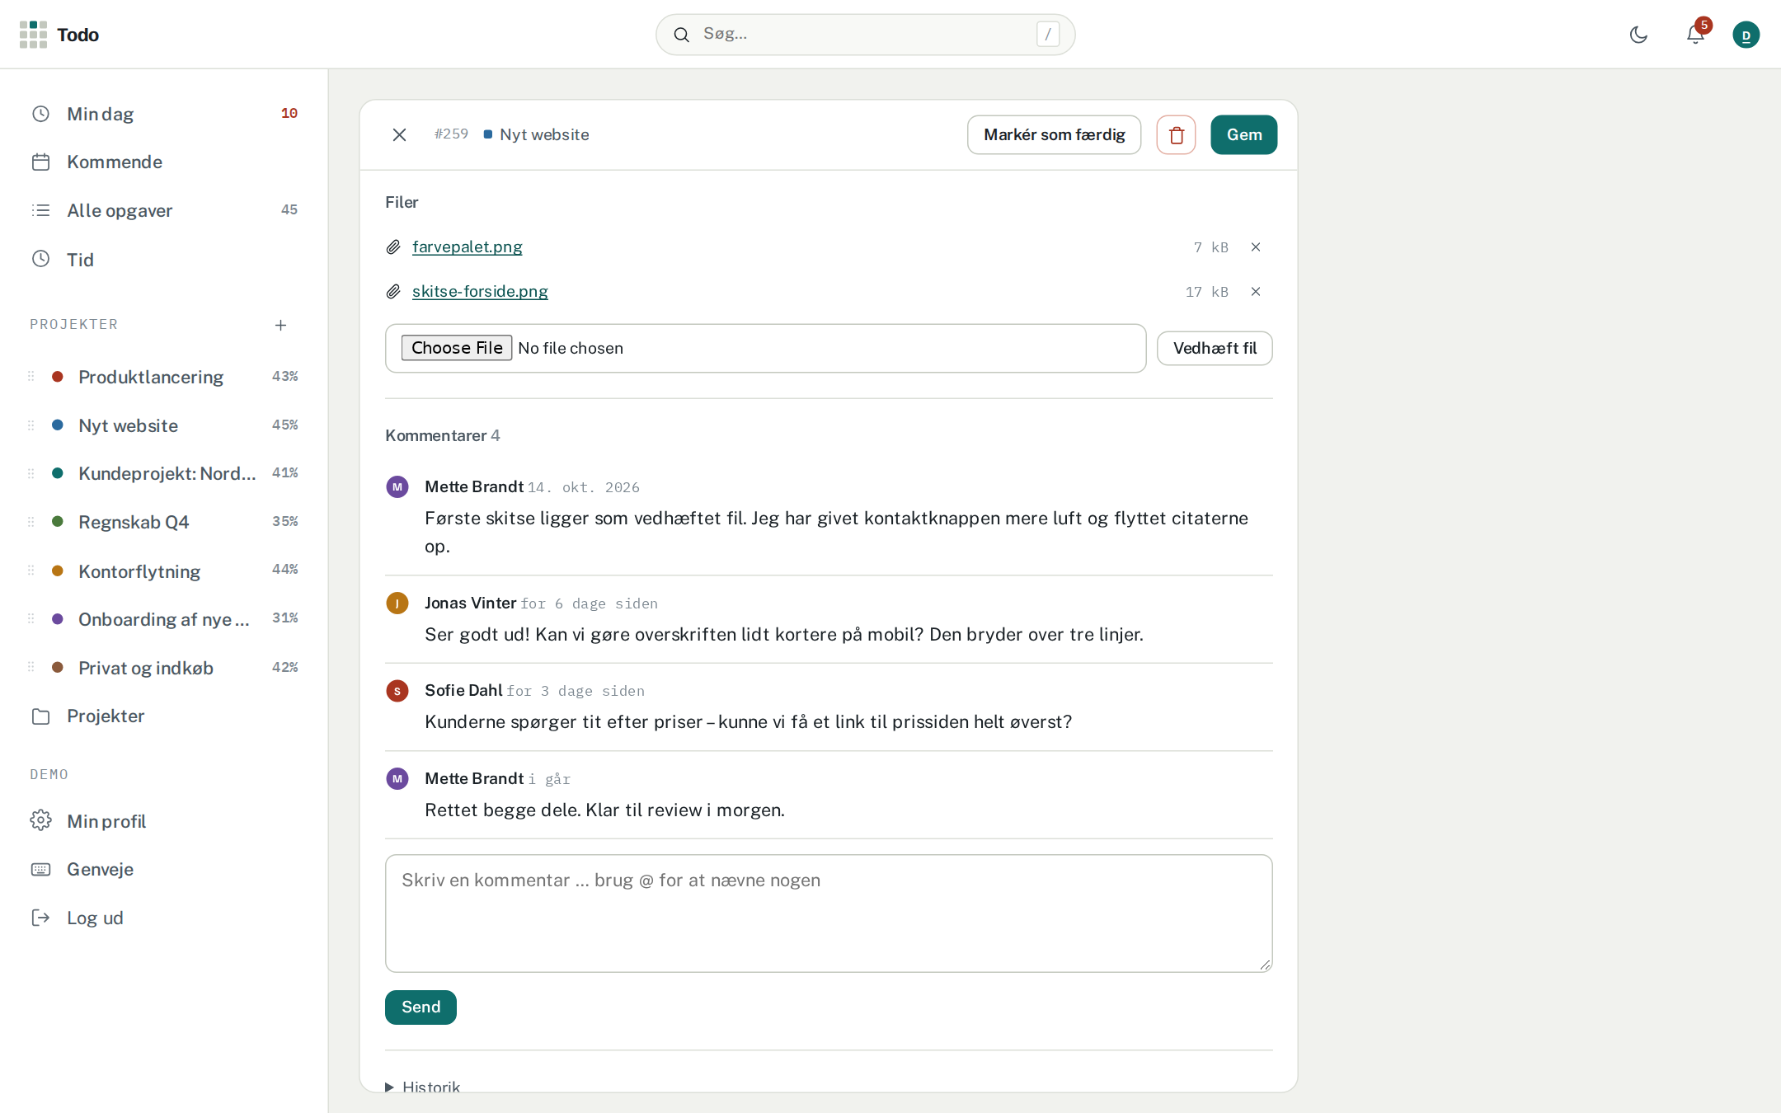The width and height of the screenshot is (1781, 1113).
Task: Focus the Søg search field
Action: coord(865,35)
